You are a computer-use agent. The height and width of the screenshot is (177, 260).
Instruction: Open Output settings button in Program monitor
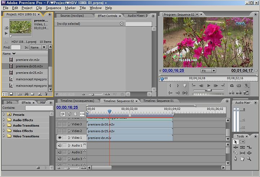click(x=246, y=86)
